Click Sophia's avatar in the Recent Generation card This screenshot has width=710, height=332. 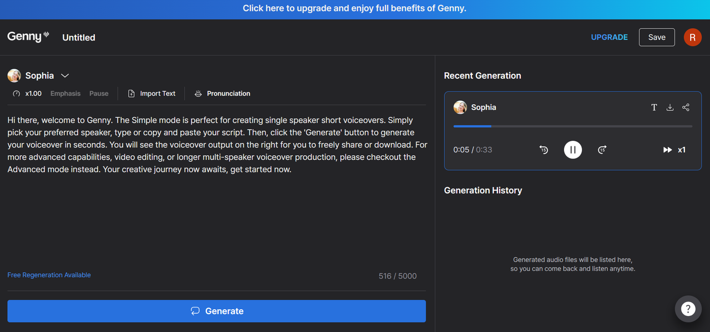pos(460,108)
